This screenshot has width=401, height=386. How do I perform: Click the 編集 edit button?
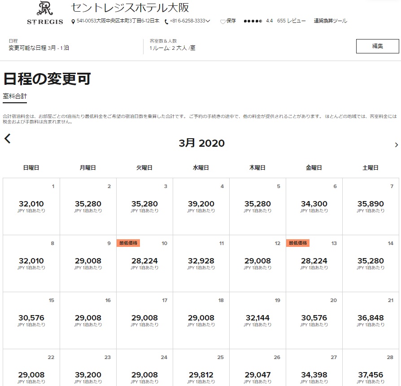378,46
